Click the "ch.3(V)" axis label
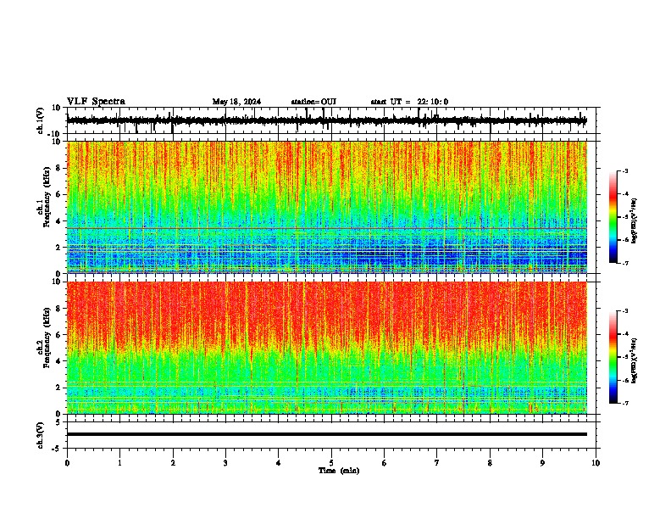Viewport: 671px width, 519px height. [40, 435]
